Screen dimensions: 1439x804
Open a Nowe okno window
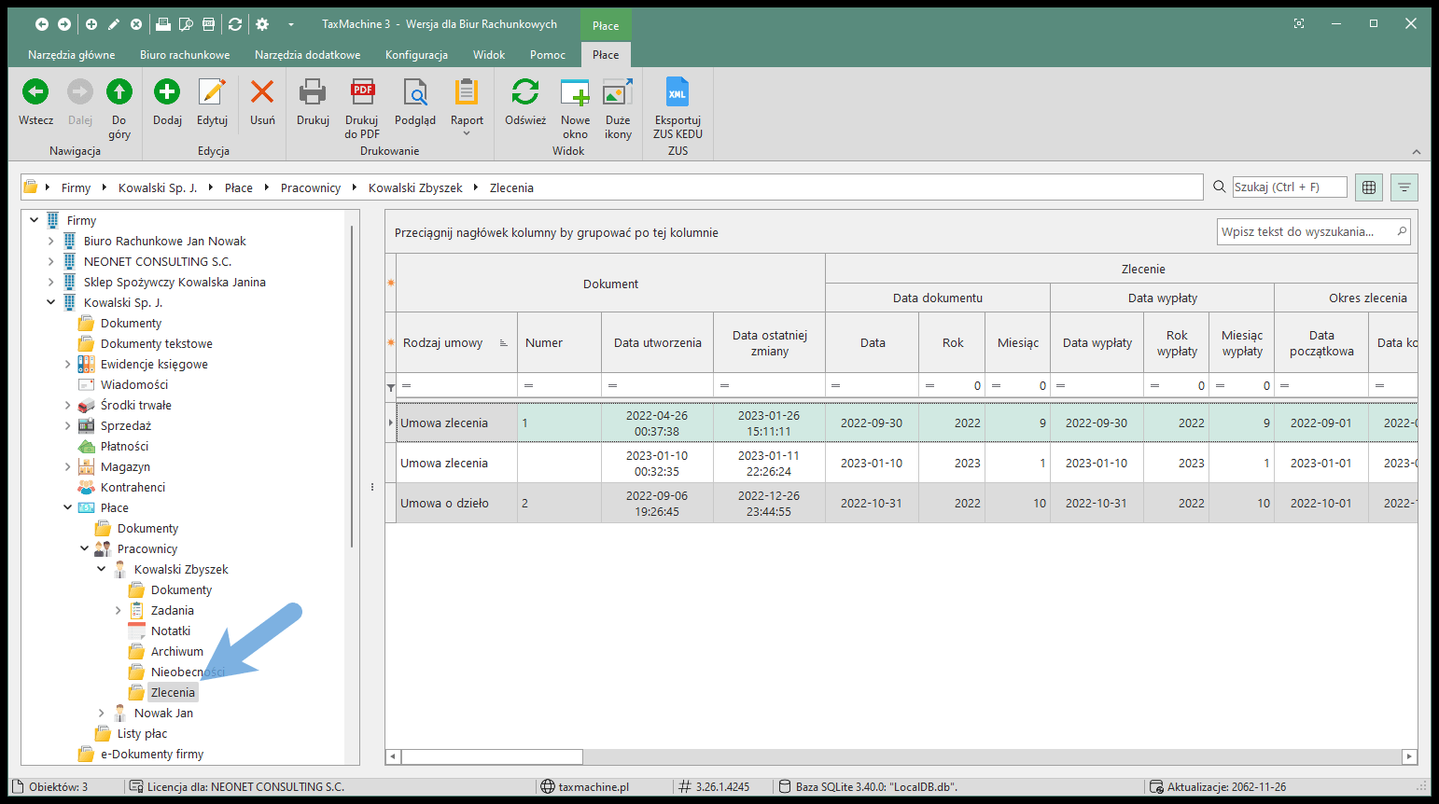[575, 92]
